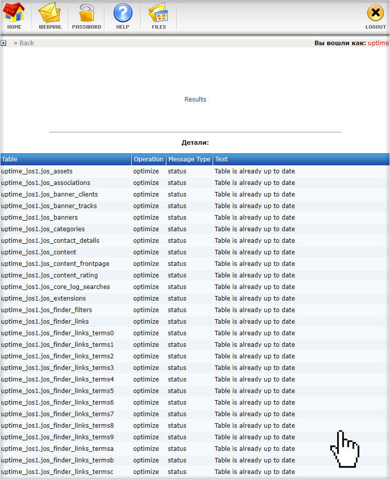Click 'Table is already up to date' for jos_extensions
The image size is (390, 480).
(x=255, y=299)
